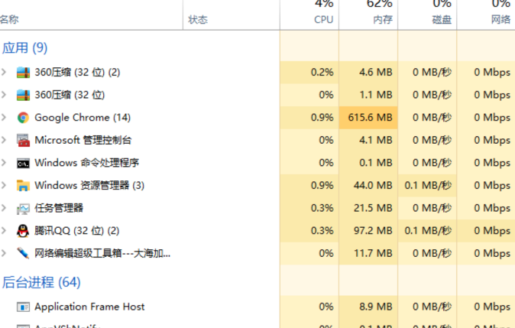Click the Windows 资源管理器 folder icon
The height and width of the screenshot is (328, 515).
(x=23, y=186)
